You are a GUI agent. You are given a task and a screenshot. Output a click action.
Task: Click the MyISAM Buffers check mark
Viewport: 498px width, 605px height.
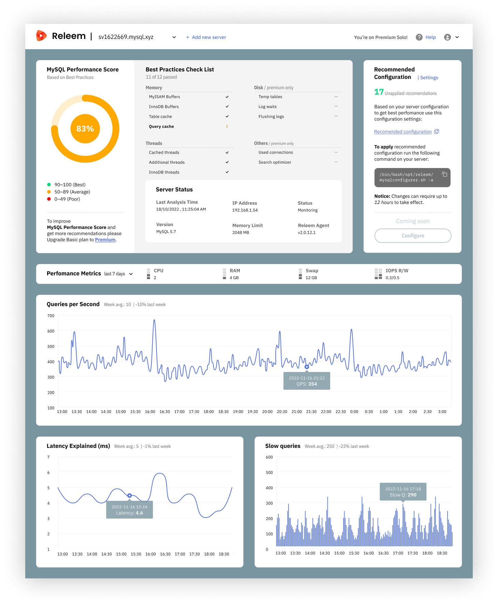[227, 97]
